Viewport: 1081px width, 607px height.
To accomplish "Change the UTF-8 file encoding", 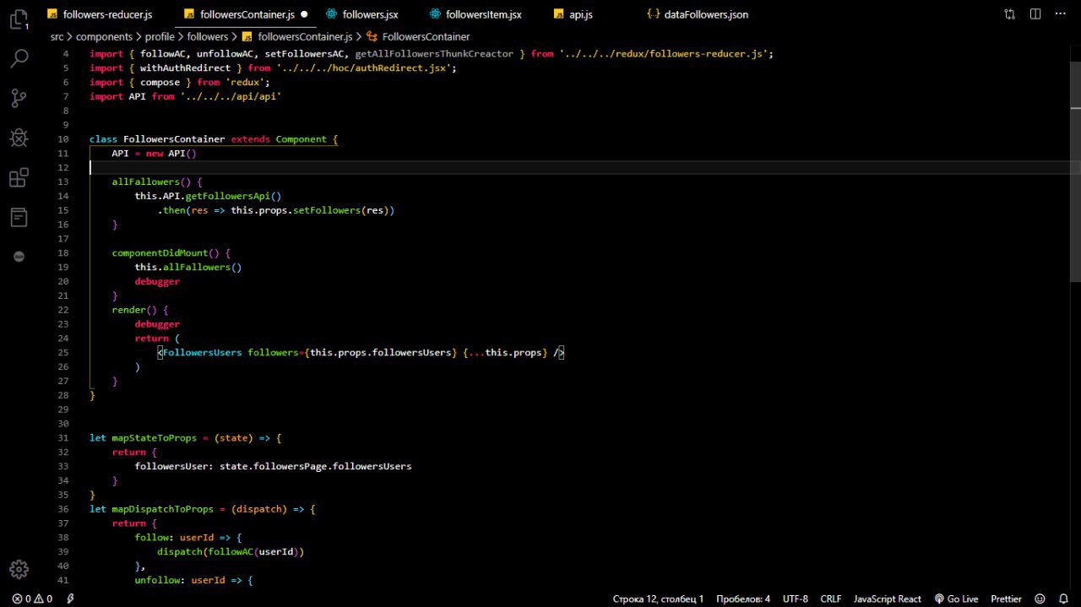I will [x=796, y=599].
